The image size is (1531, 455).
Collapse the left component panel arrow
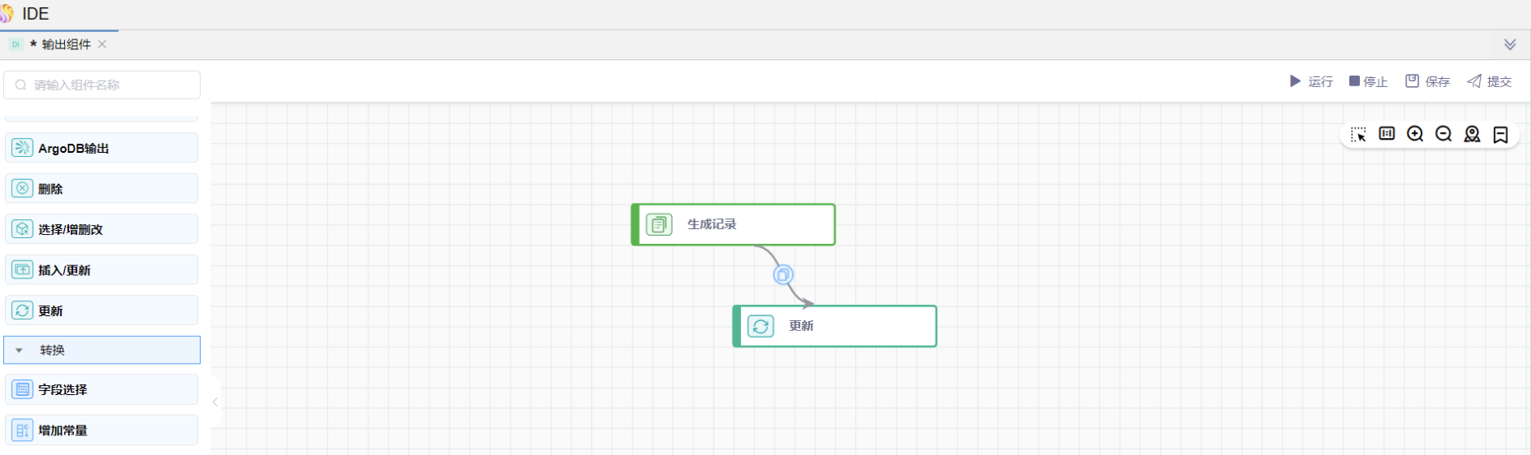tap(215, 402)
